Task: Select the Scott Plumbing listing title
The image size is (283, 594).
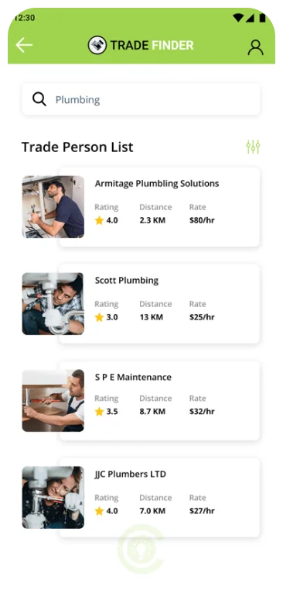Action: [127, 281]
